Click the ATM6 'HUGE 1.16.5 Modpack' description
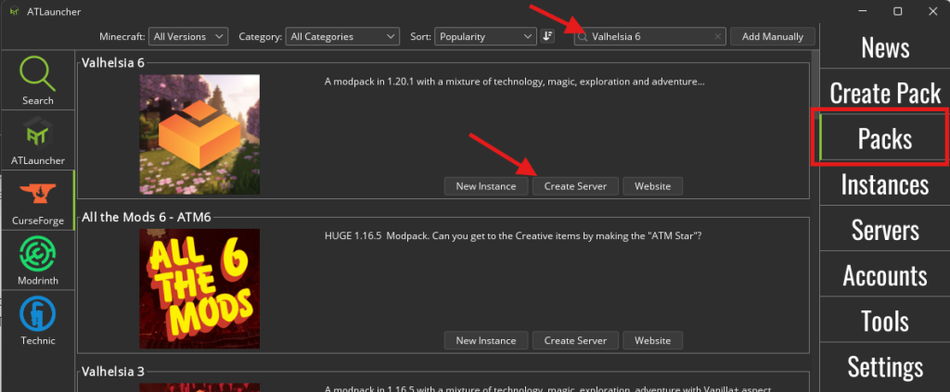This screenshot has height=392, width=950. [513, 235]
